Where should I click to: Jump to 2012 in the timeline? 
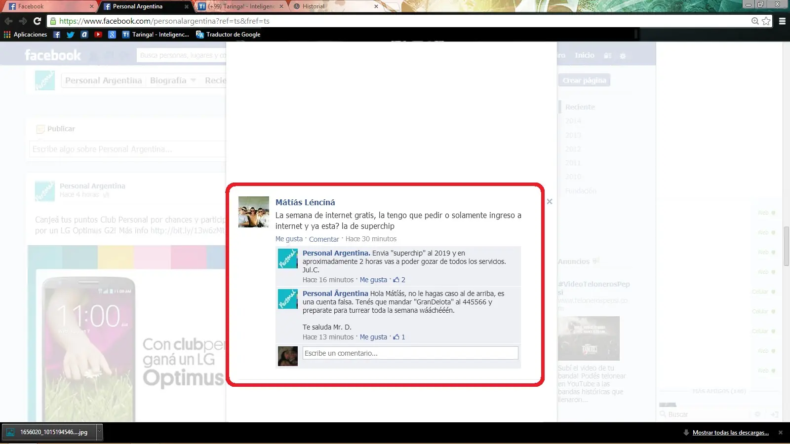pos(573,149)
